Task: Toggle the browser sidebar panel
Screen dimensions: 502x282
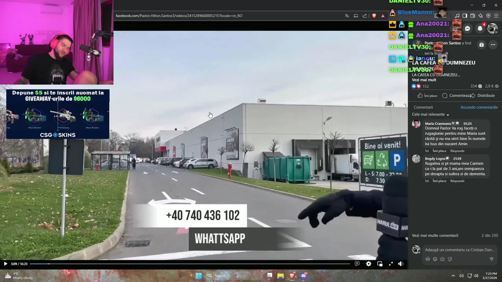Action: pyautogui.click(x=465, y=16)
